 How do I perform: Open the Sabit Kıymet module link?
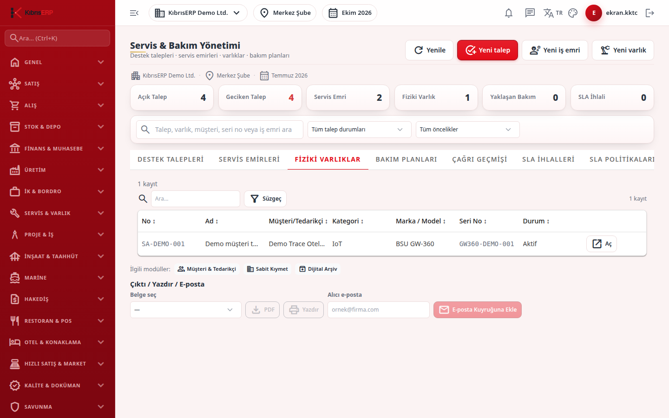267,269
